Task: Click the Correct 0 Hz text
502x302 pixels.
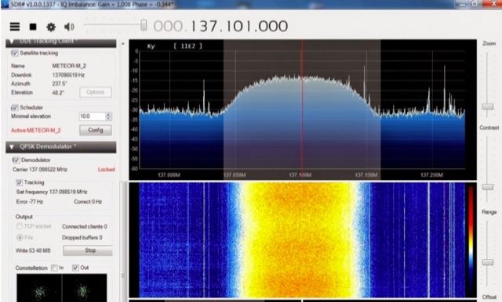Action: coord(88,202)
